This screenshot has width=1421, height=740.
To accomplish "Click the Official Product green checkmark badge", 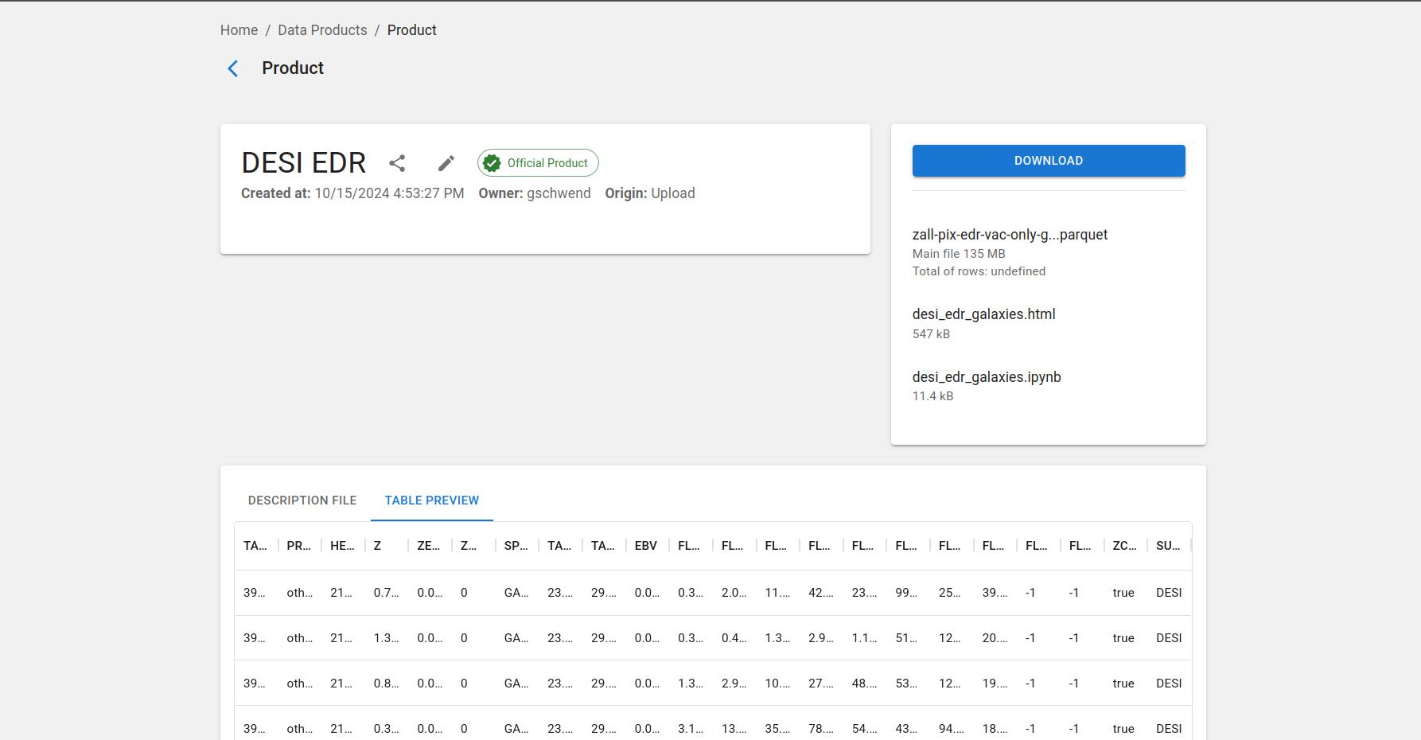I will point(538,163).
